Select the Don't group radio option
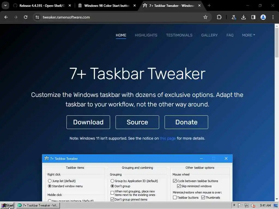The height and width of the screenshot is (209, 279). (112, 186)
